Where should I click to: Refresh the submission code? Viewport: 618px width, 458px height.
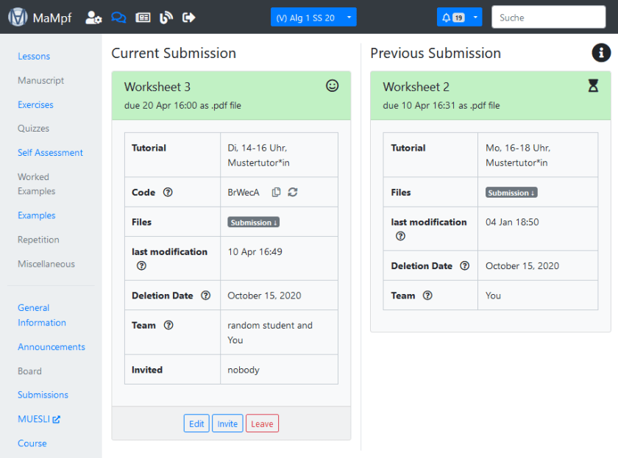click(x=293, y=193)
